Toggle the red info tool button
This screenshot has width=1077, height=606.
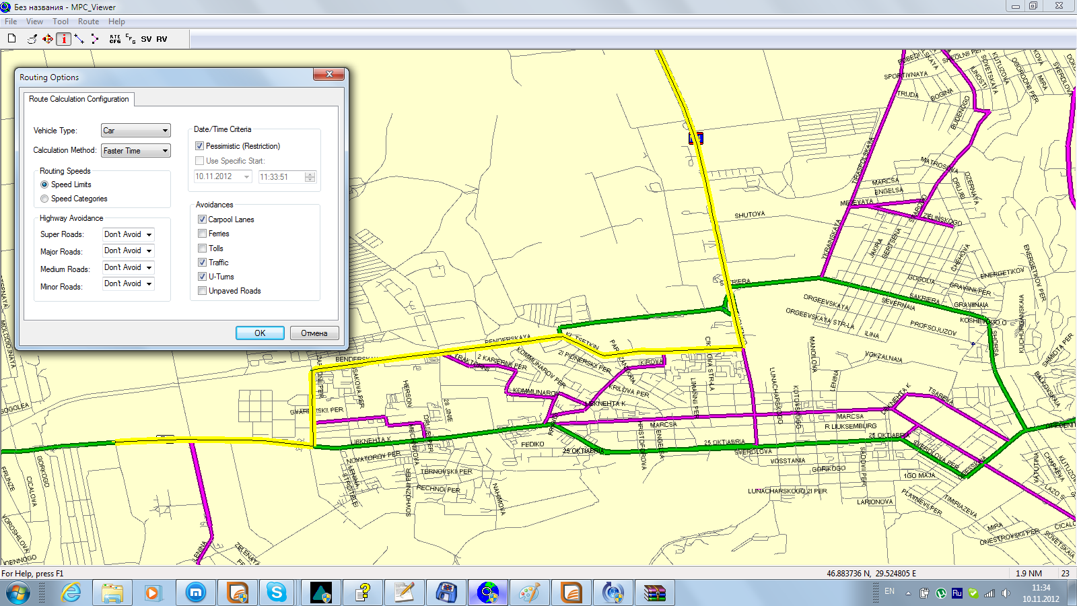[64, 39]
